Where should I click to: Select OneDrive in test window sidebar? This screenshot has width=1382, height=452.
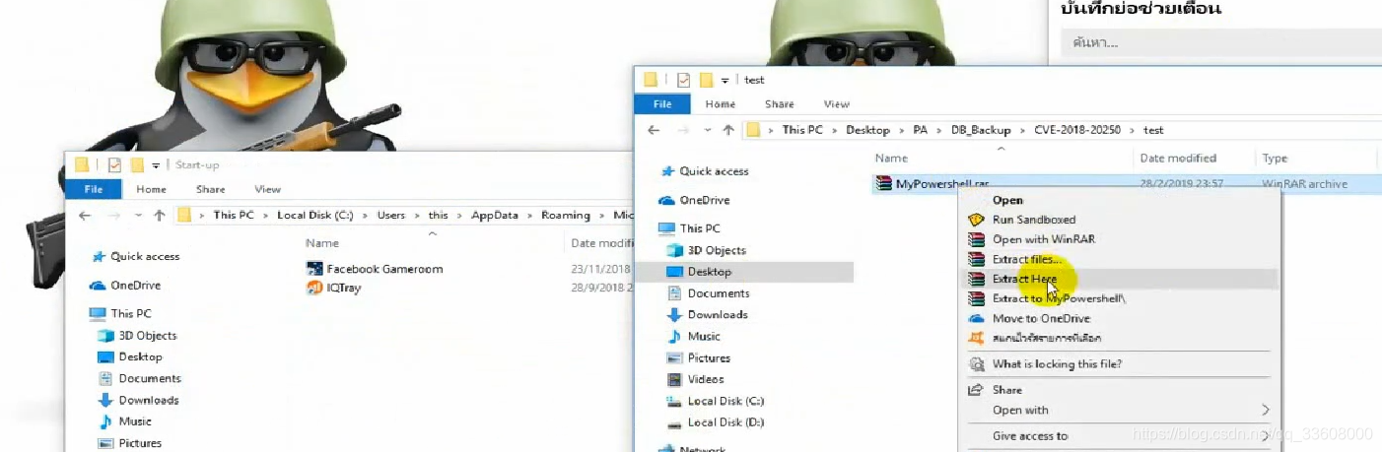[704, 200]
